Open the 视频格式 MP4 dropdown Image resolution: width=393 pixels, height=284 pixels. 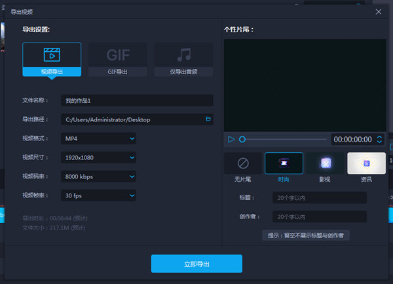99,138
